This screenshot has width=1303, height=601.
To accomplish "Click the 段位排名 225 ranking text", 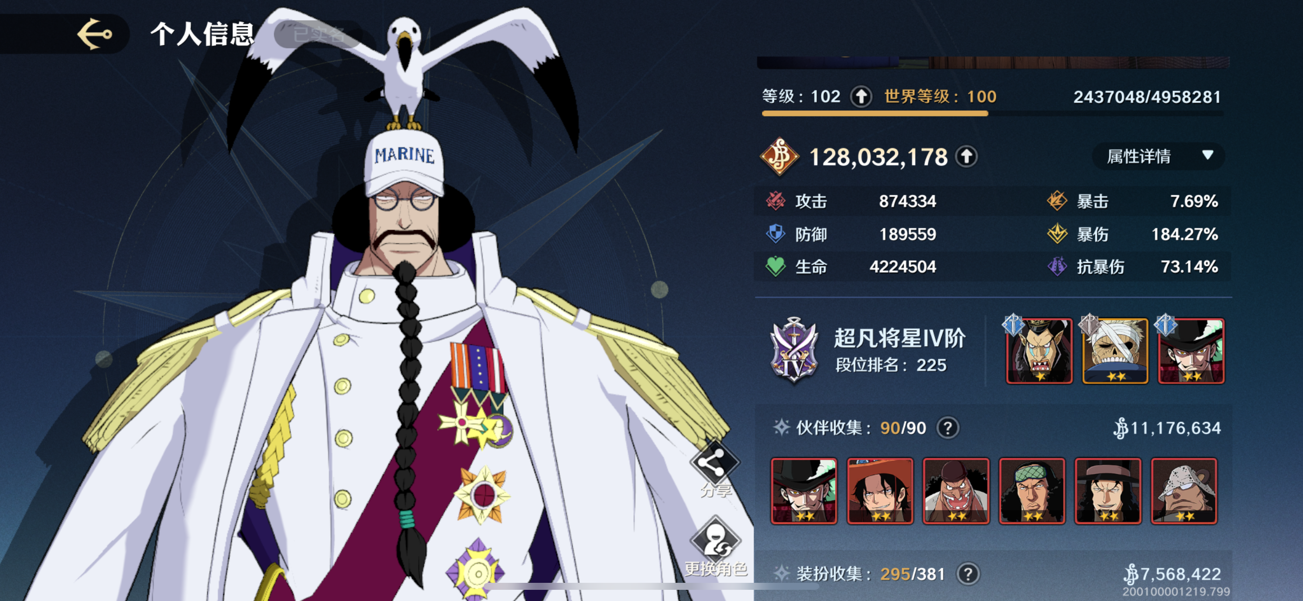I will (891, 365).
